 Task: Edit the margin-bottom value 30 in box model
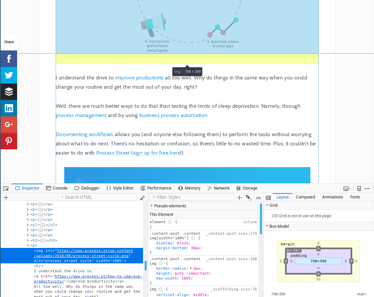(318, 279)
